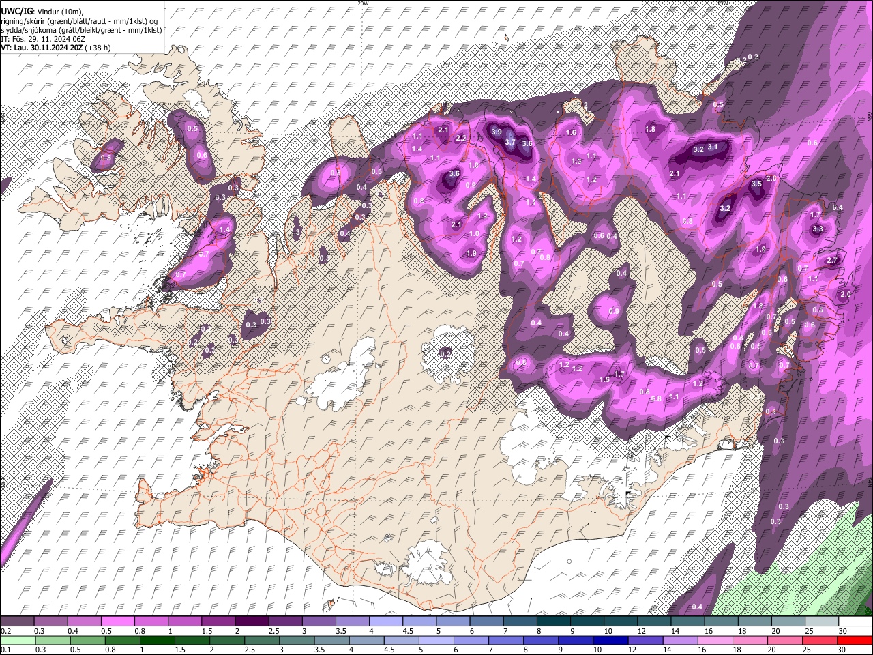873x655 pixels.
Task: Click the light pink swatch starting at lower-row label 16
Action: pos(715,641)
